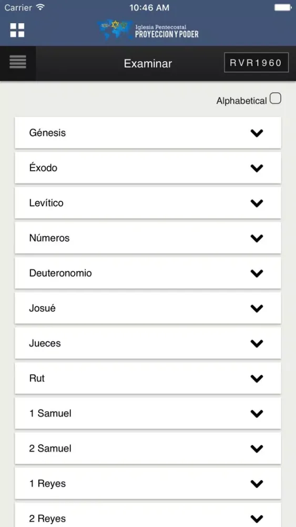296x527 pixels.
Task: Enable the Alphabetical checkbox
Action: click(x=275, y=99)
